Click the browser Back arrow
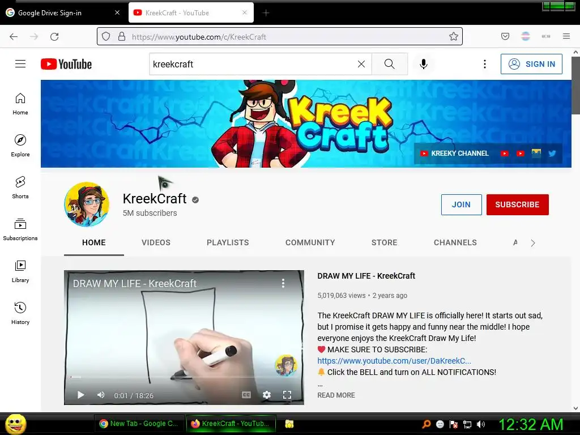 click(14, 37)
